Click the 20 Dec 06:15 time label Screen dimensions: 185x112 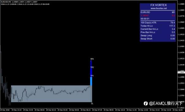click(86, 110)
